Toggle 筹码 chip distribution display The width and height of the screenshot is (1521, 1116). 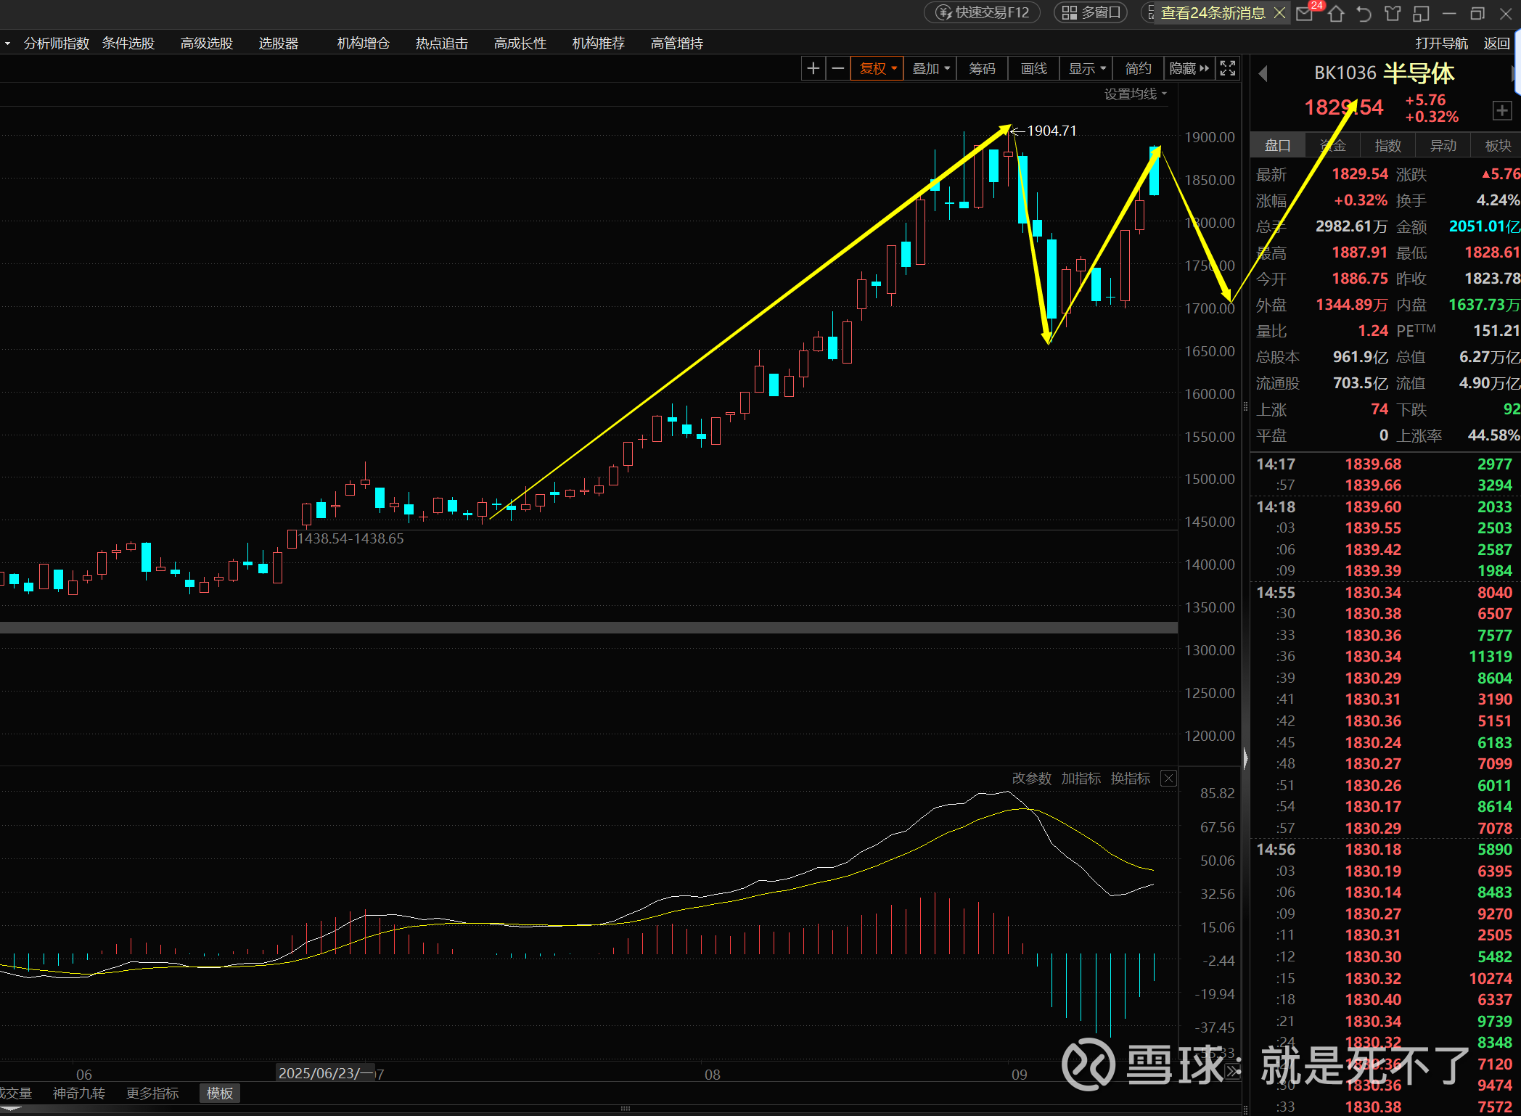tap(982, 68)
